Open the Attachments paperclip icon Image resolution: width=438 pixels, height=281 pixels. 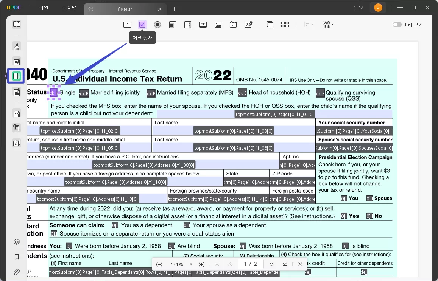(x=17, y=272)
